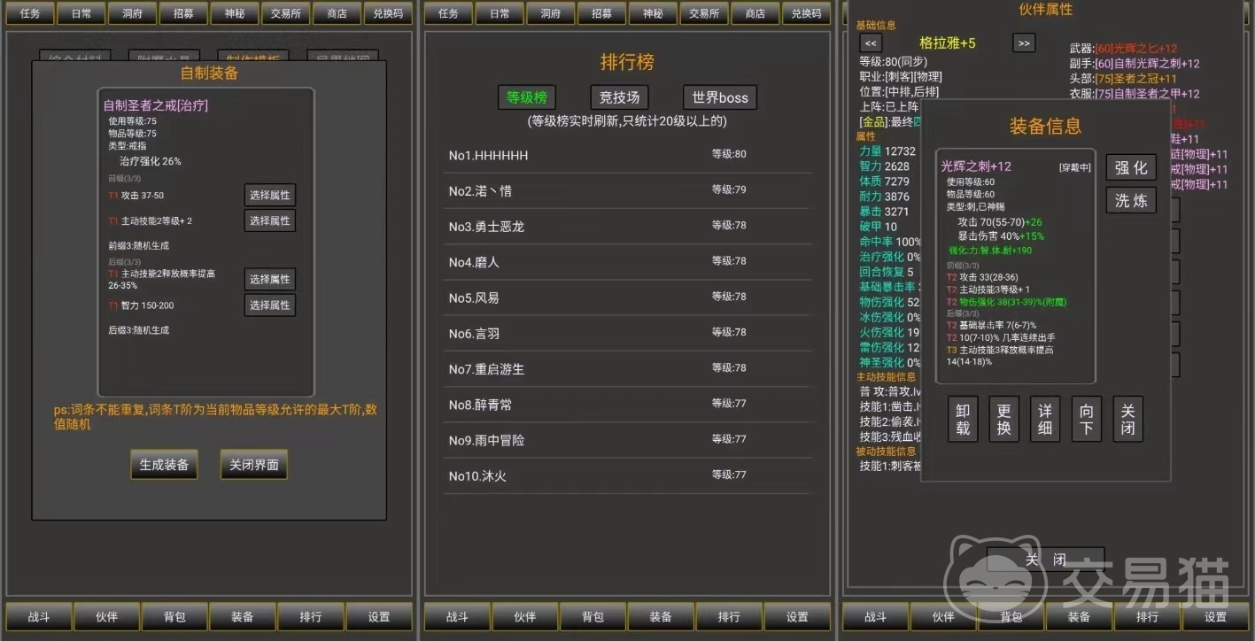Go to 设置 below the 伙伴属性 screen

click(x=1215, y=617)
